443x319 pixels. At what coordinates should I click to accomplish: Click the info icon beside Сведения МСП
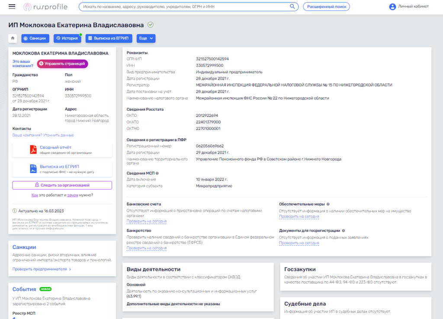157,173
